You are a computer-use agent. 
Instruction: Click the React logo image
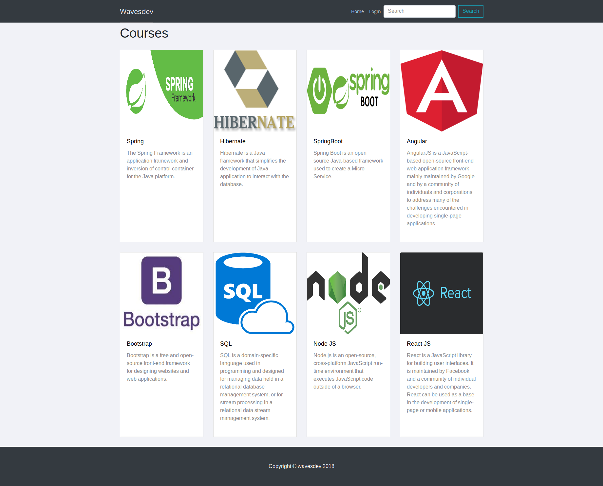(x=442, y=293)
